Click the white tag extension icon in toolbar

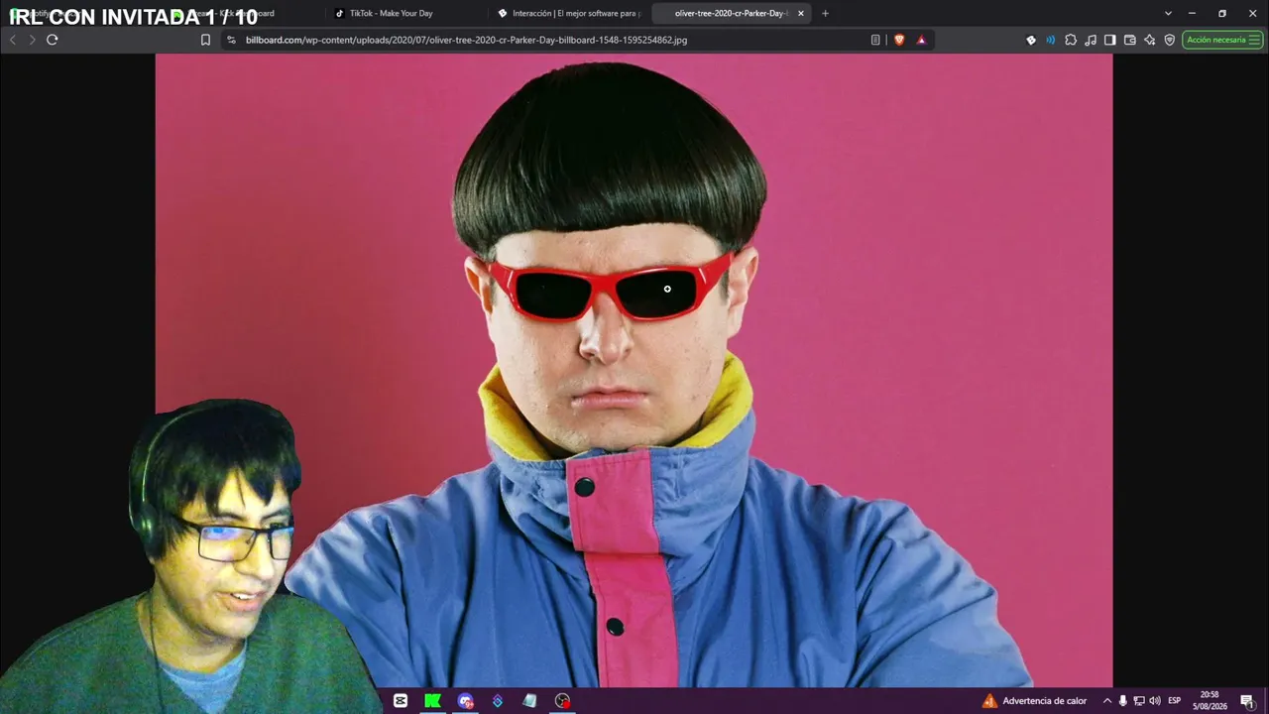click(x=1031, y=40)
